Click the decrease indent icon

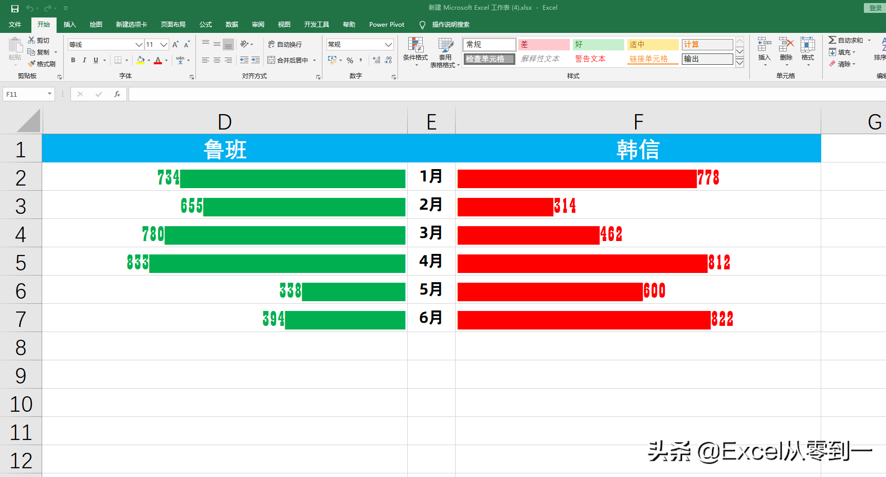click(x=244, y=60)
